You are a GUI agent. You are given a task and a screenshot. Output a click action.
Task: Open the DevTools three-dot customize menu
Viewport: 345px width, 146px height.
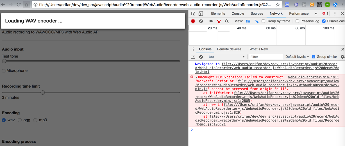(x=335, y=13)
